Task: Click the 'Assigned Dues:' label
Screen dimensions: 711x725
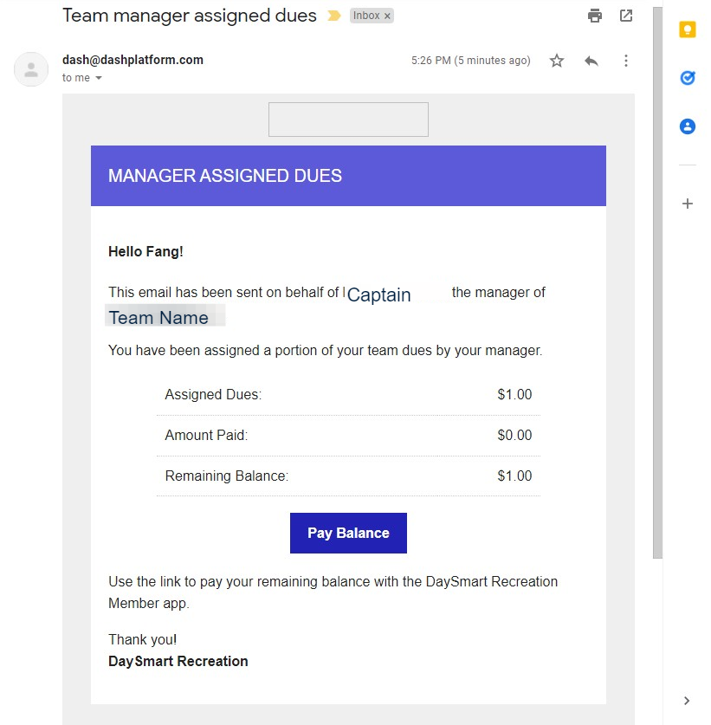Action: coord(213,394)
